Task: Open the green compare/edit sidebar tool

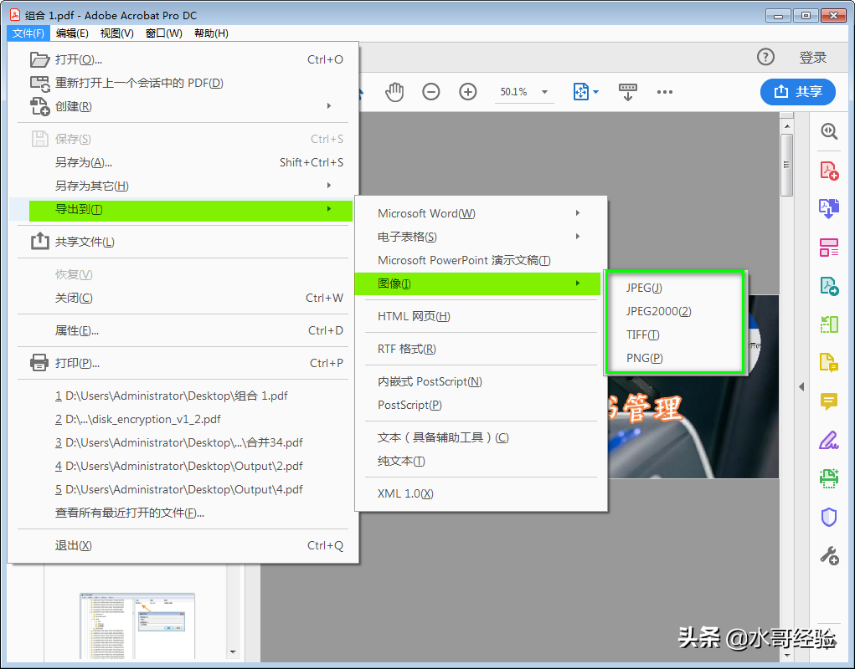Action: point(829,324)
